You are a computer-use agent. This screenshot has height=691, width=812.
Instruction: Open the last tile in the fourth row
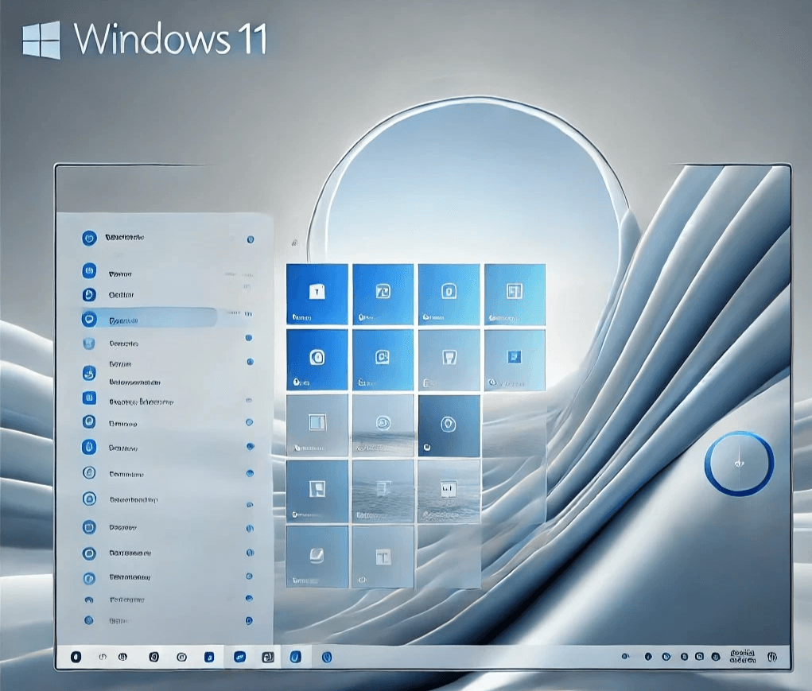449,491
